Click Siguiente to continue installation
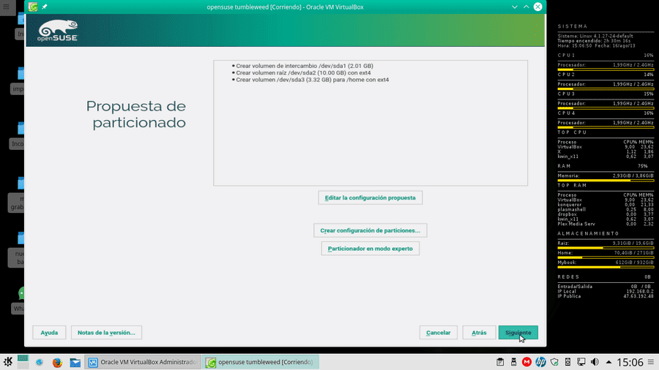The width and height of the screenshot is (659, 370). point(518,332)
